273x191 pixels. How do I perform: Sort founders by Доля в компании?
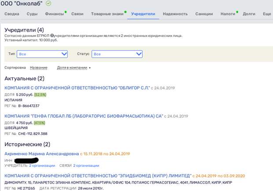pos(72,68)
